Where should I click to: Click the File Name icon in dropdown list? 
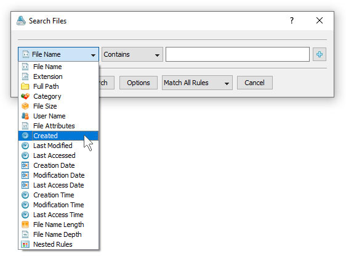[x=25, y=67]
